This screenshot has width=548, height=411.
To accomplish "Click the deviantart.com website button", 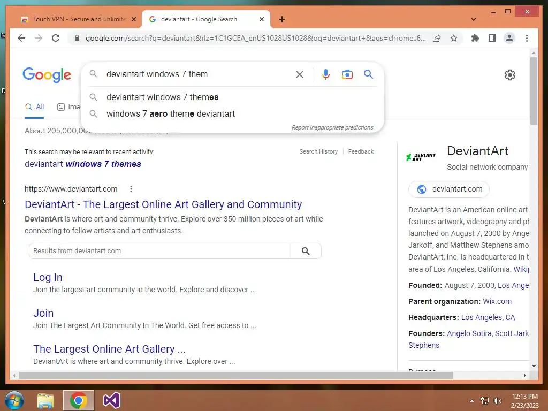I will coord(449,189).
